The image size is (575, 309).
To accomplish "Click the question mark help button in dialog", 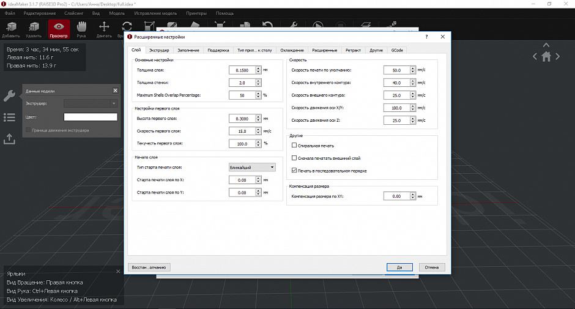I will pyautogui.click(x=426, y=37).
